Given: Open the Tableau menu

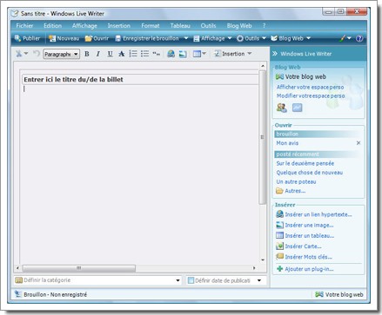Looking at the screenshot, I should coord(180,26).
